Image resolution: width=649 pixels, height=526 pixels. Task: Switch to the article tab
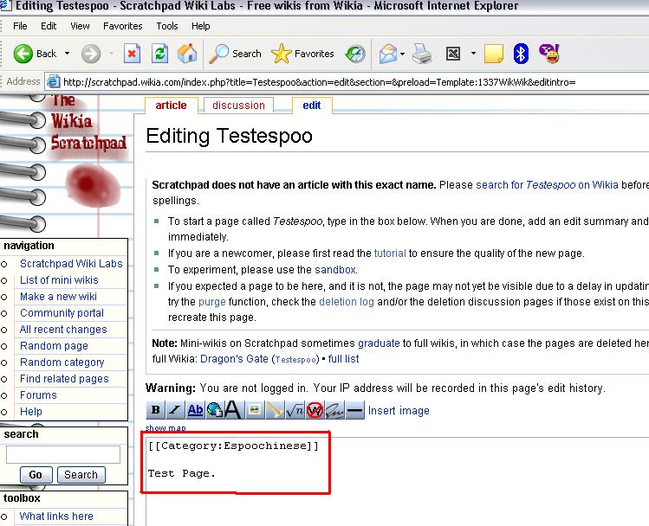(171, 106)
